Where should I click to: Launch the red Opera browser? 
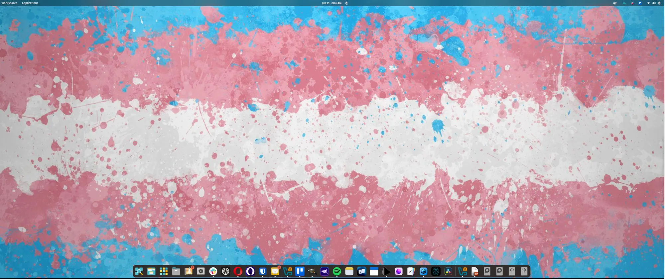click(x=238, y=271)
